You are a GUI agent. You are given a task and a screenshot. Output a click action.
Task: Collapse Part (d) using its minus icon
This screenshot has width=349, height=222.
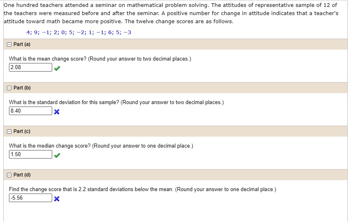coord(9,175)
